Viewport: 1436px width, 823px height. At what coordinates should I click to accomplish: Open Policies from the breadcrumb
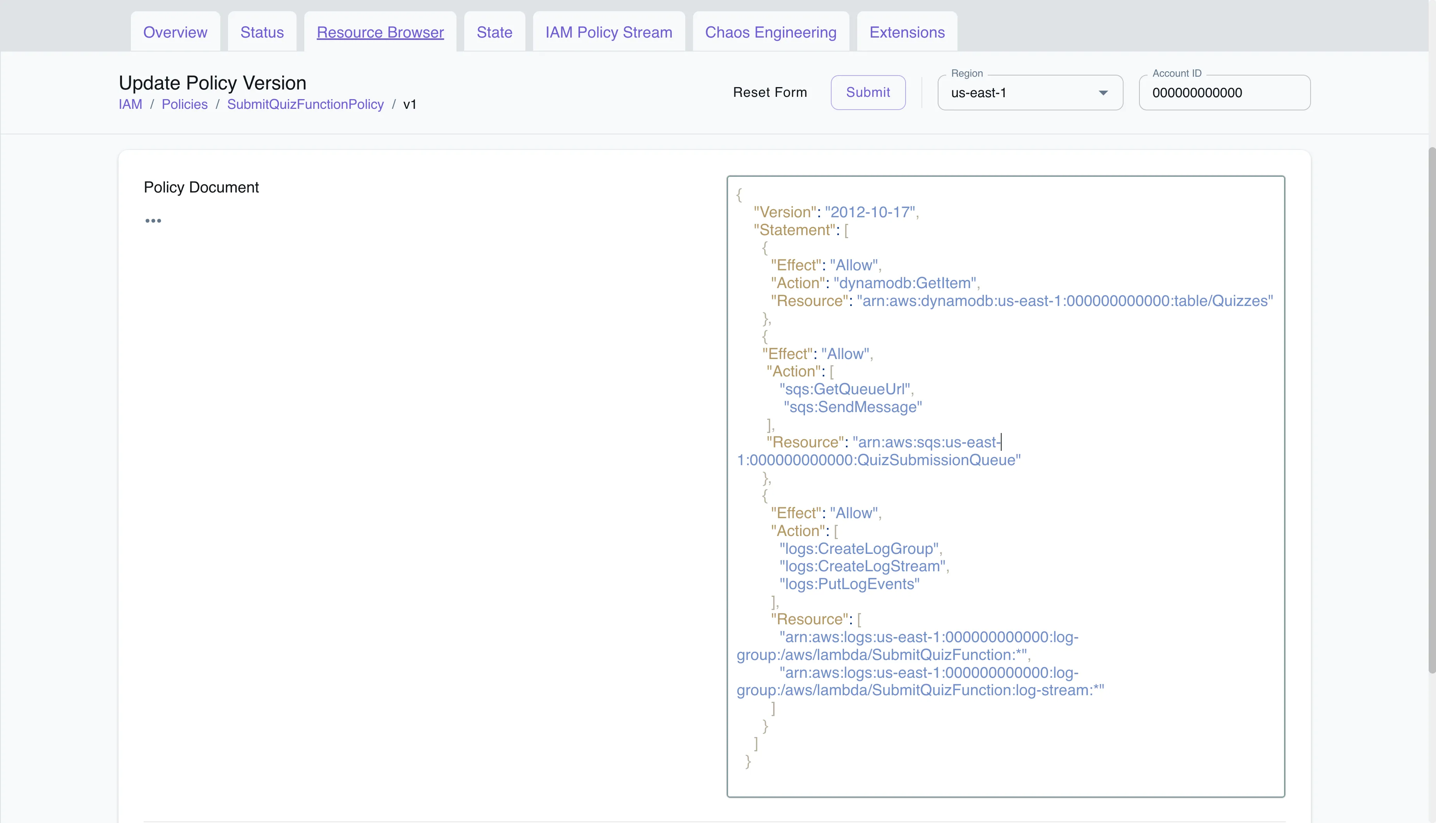185,104
